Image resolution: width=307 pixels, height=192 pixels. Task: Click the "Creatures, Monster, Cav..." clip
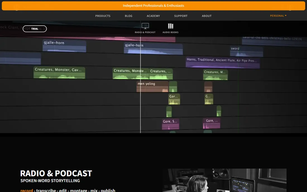click(x=59, y=73)
